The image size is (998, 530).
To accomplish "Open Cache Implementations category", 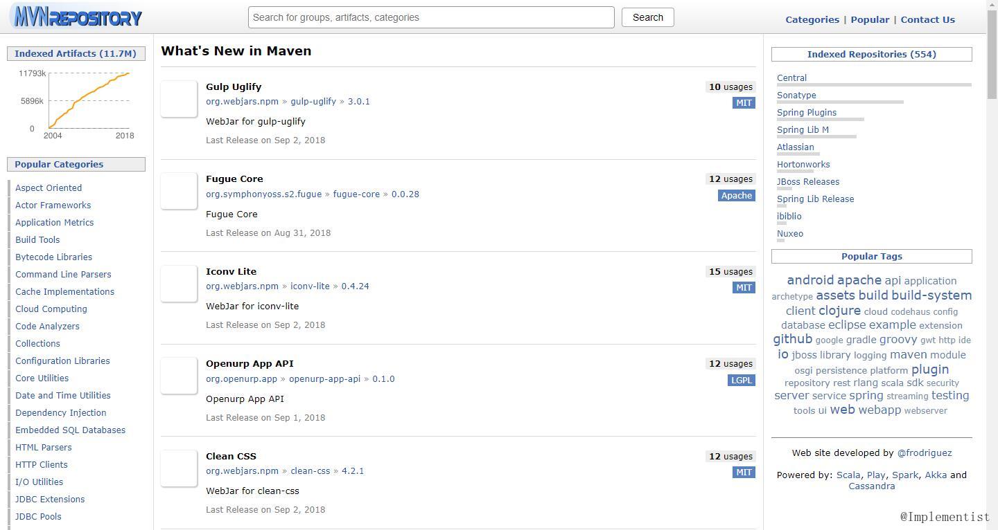I will (x=65, y=291).
